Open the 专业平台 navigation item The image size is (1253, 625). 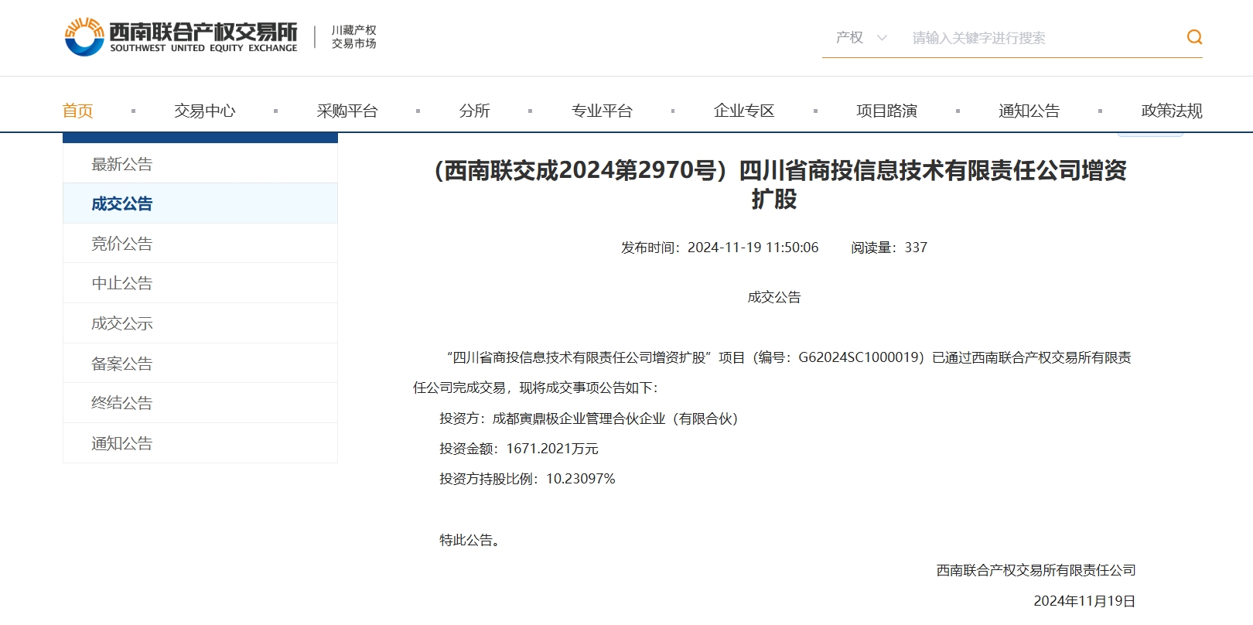[x=602, y=111]
